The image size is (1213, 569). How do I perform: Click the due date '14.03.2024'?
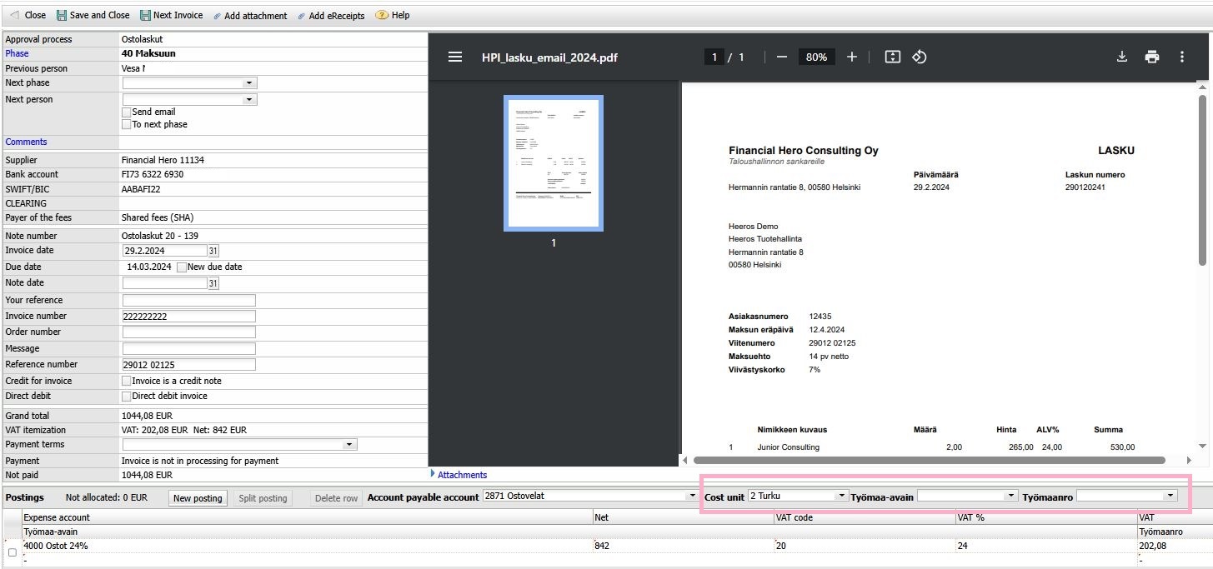coord(149,267)
